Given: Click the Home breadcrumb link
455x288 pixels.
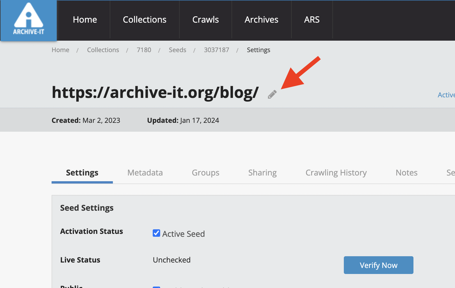Looking at the screenshot, I should (60, 50).
